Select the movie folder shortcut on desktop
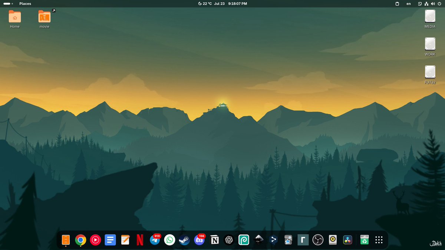 44,19
